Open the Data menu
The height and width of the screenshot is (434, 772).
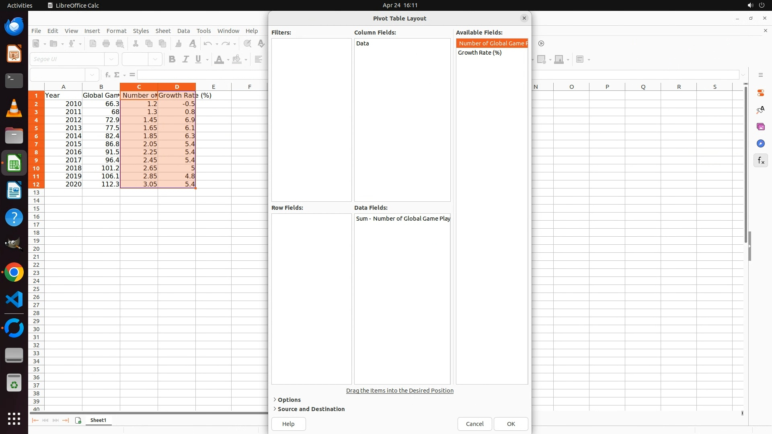[x=183, y=31]
